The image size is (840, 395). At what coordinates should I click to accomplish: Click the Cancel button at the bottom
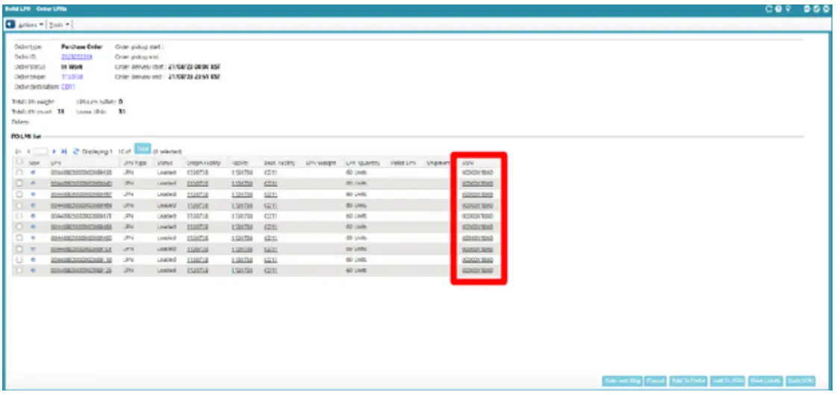click(655, 381)
